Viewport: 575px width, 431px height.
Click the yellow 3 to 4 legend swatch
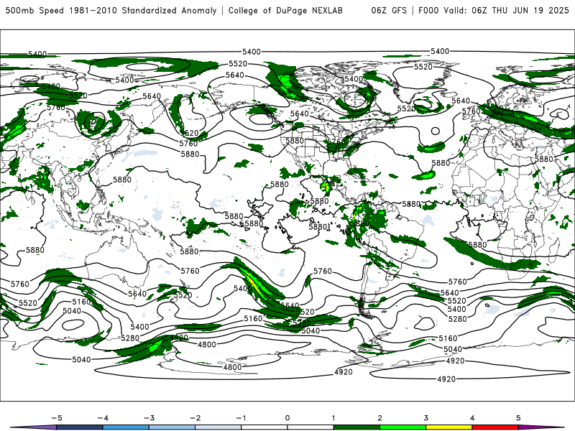(x=448, y=427)
